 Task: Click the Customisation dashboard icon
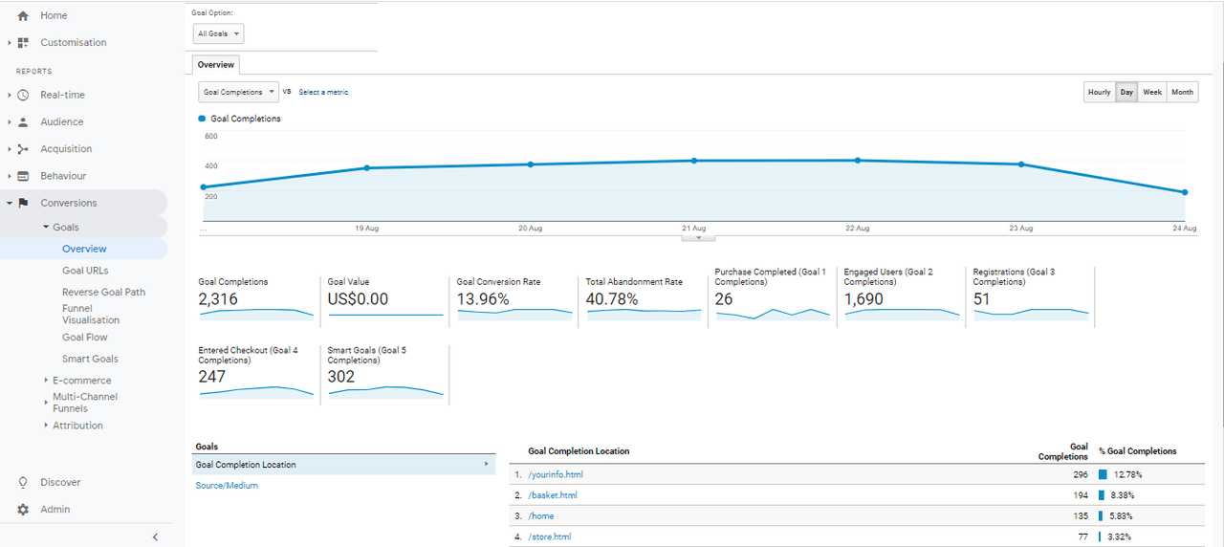(23, 43)
